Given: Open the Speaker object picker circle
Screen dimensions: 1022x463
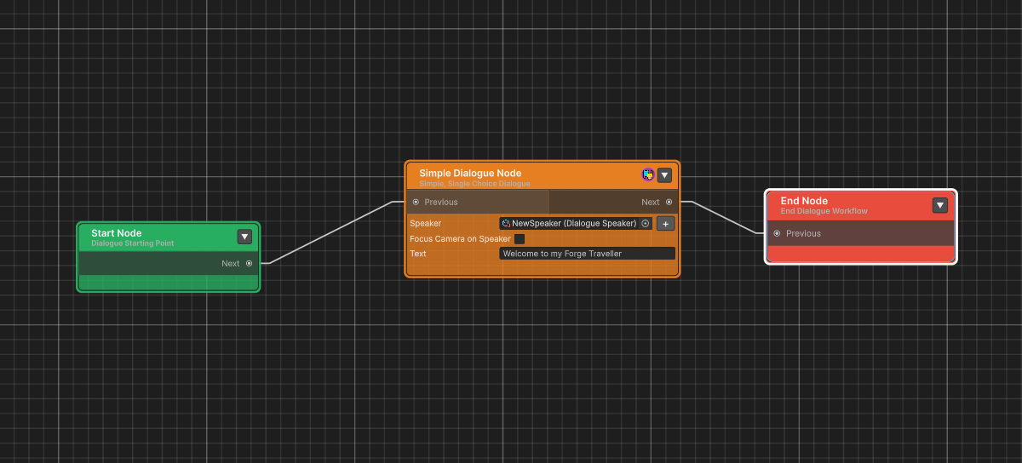Looking at the screenshot, I should [646, 224].
